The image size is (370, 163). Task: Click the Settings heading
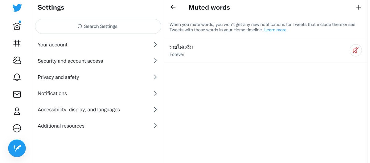coord(51,7)
